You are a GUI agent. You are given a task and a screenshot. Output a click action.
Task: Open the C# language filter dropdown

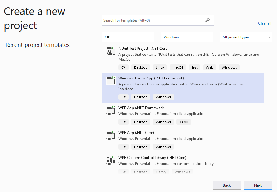128,37
